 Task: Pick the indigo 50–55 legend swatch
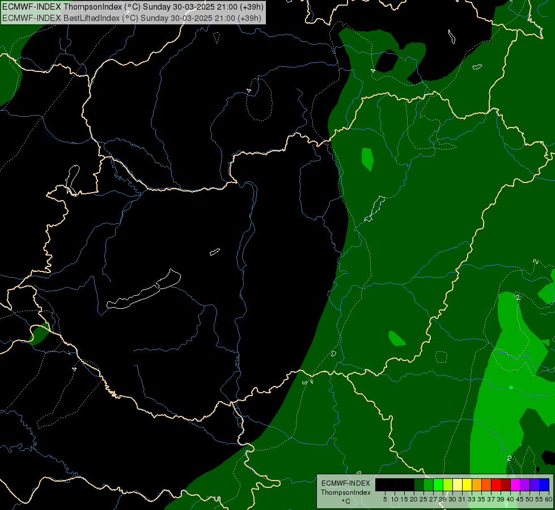point(535,484)
